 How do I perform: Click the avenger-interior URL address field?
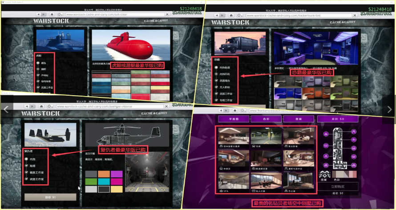(x=110, y=106)
